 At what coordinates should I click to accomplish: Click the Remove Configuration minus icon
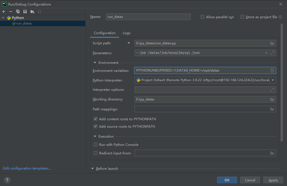click(11, 12)
